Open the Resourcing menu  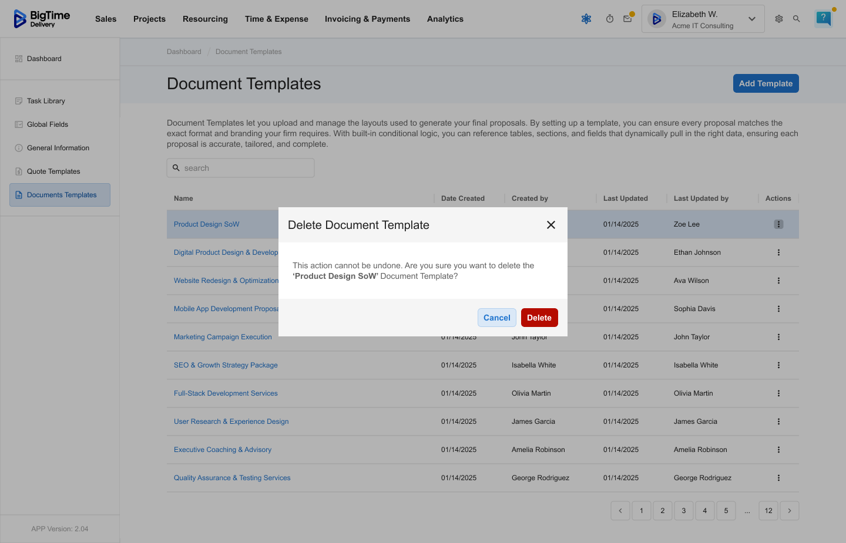(205, 19)
